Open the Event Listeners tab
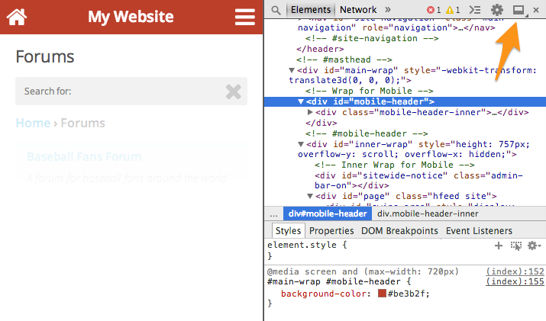 pyautogui.click(x=479, y=230)
